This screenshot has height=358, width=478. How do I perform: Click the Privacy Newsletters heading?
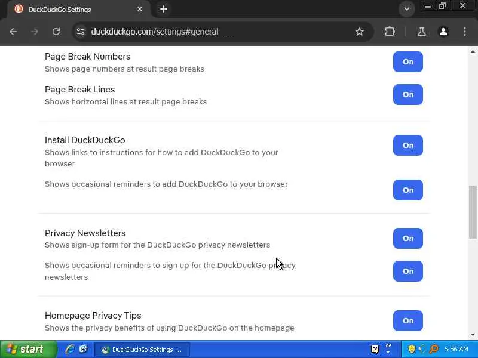85,233
